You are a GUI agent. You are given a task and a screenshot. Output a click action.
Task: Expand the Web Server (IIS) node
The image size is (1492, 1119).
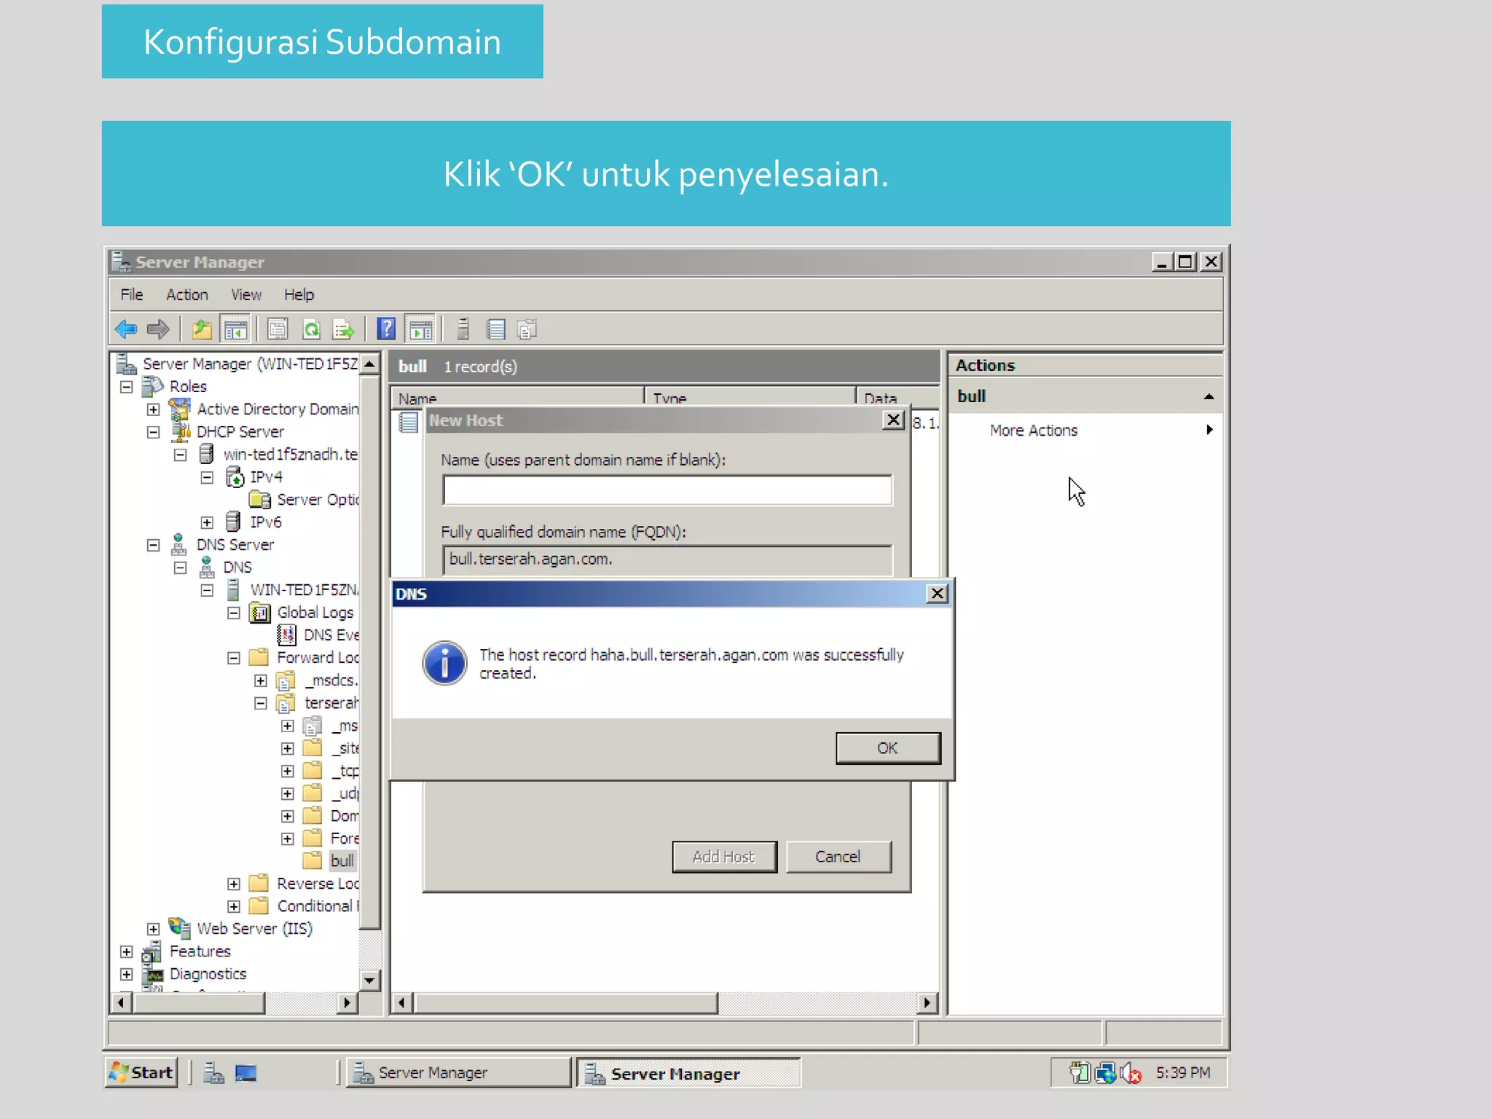pos(153,929)
